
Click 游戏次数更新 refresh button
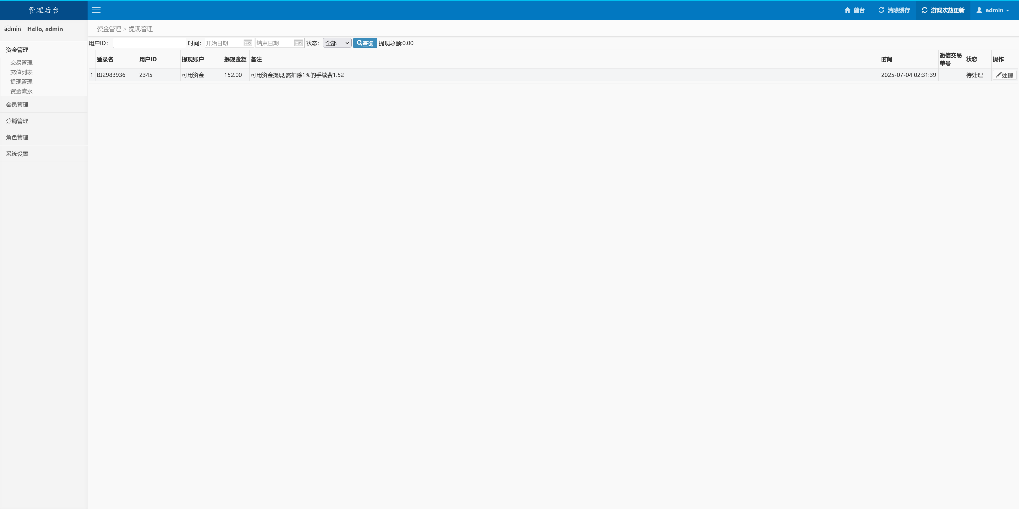(943, 10)
